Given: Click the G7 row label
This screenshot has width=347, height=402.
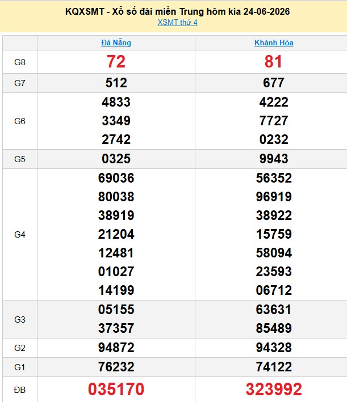Looking at the screenshot, I should (20, 83).
